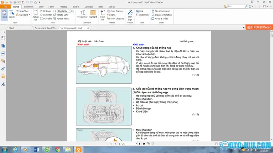Open the Windows Start menu
Viewport: 273px width, 153px height.
click(x=5, y=150)
